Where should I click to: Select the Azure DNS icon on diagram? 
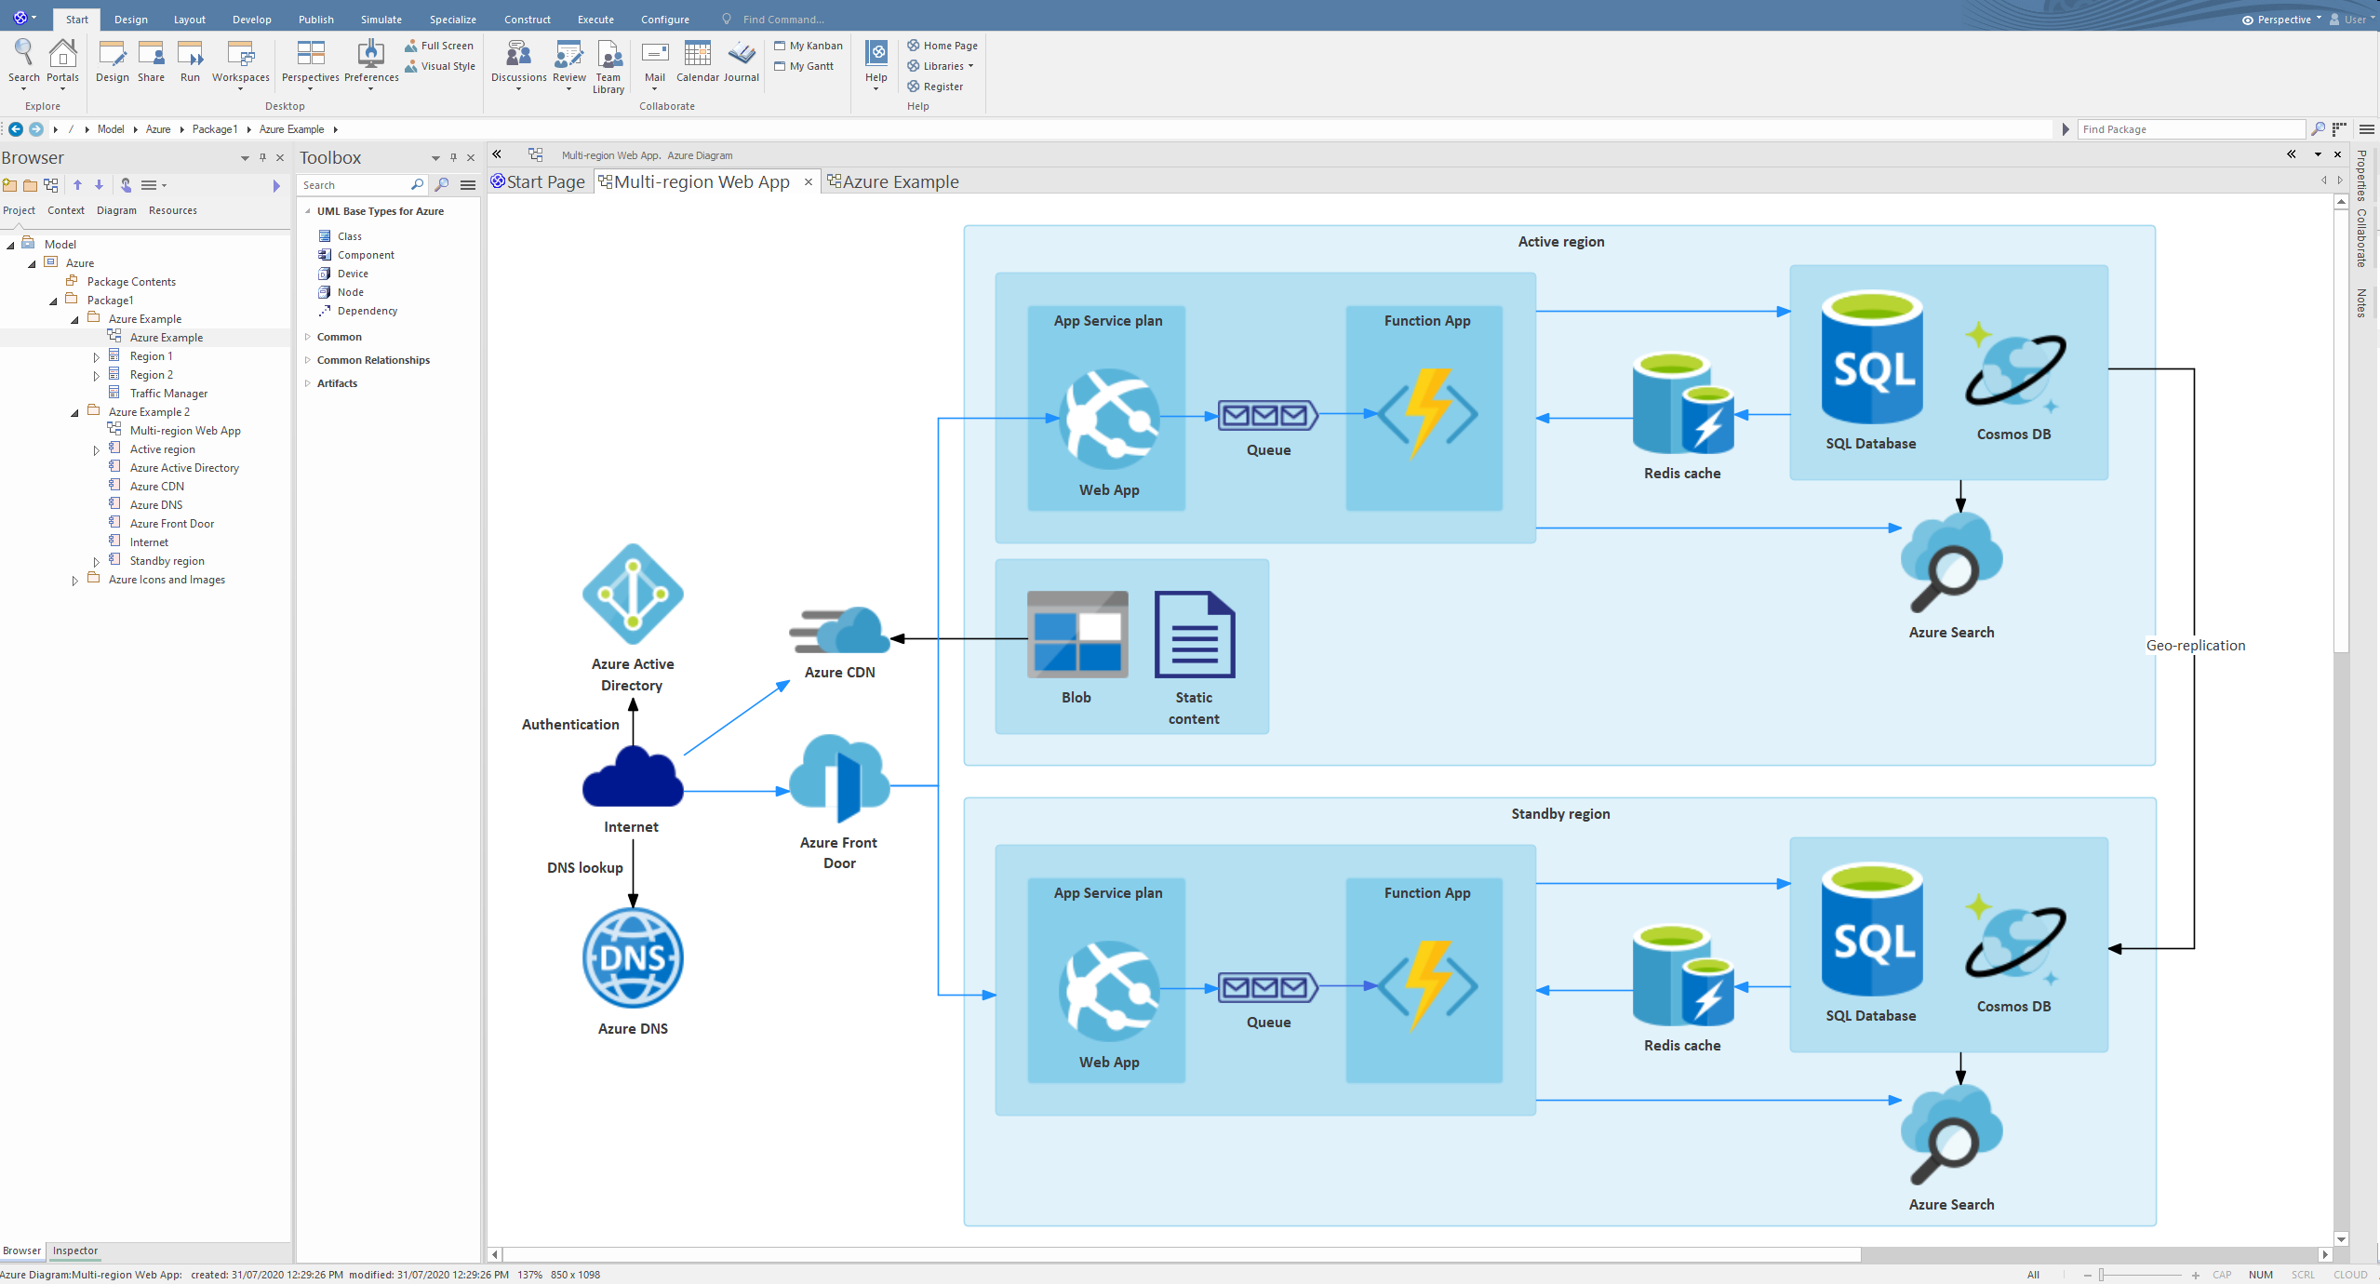point(633,958)
